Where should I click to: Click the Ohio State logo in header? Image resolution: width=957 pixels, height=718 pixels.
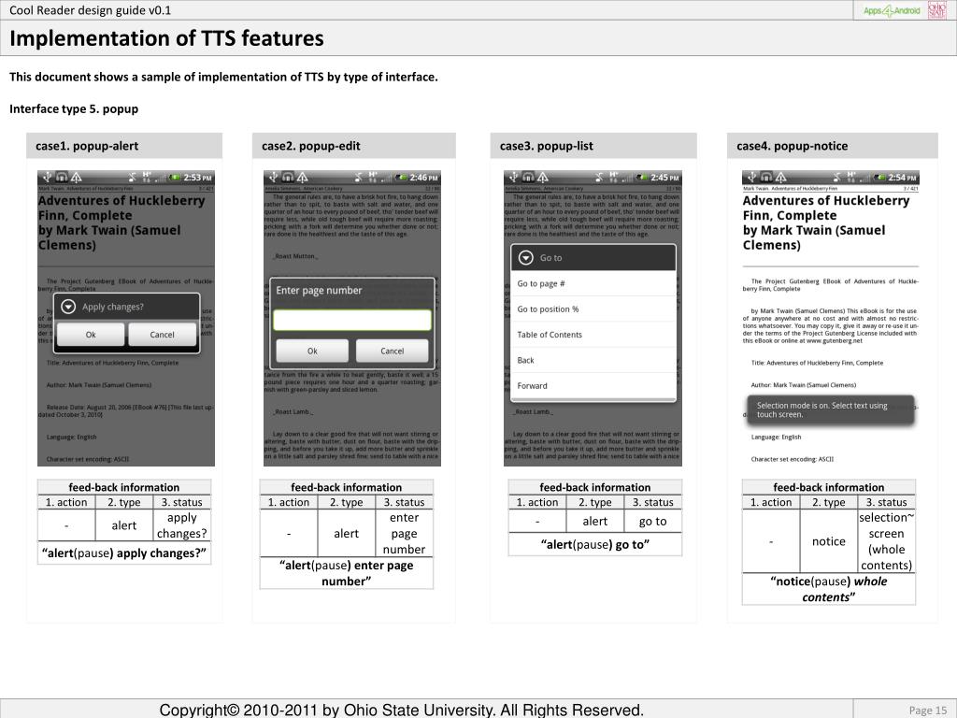(x=936, y=10)
